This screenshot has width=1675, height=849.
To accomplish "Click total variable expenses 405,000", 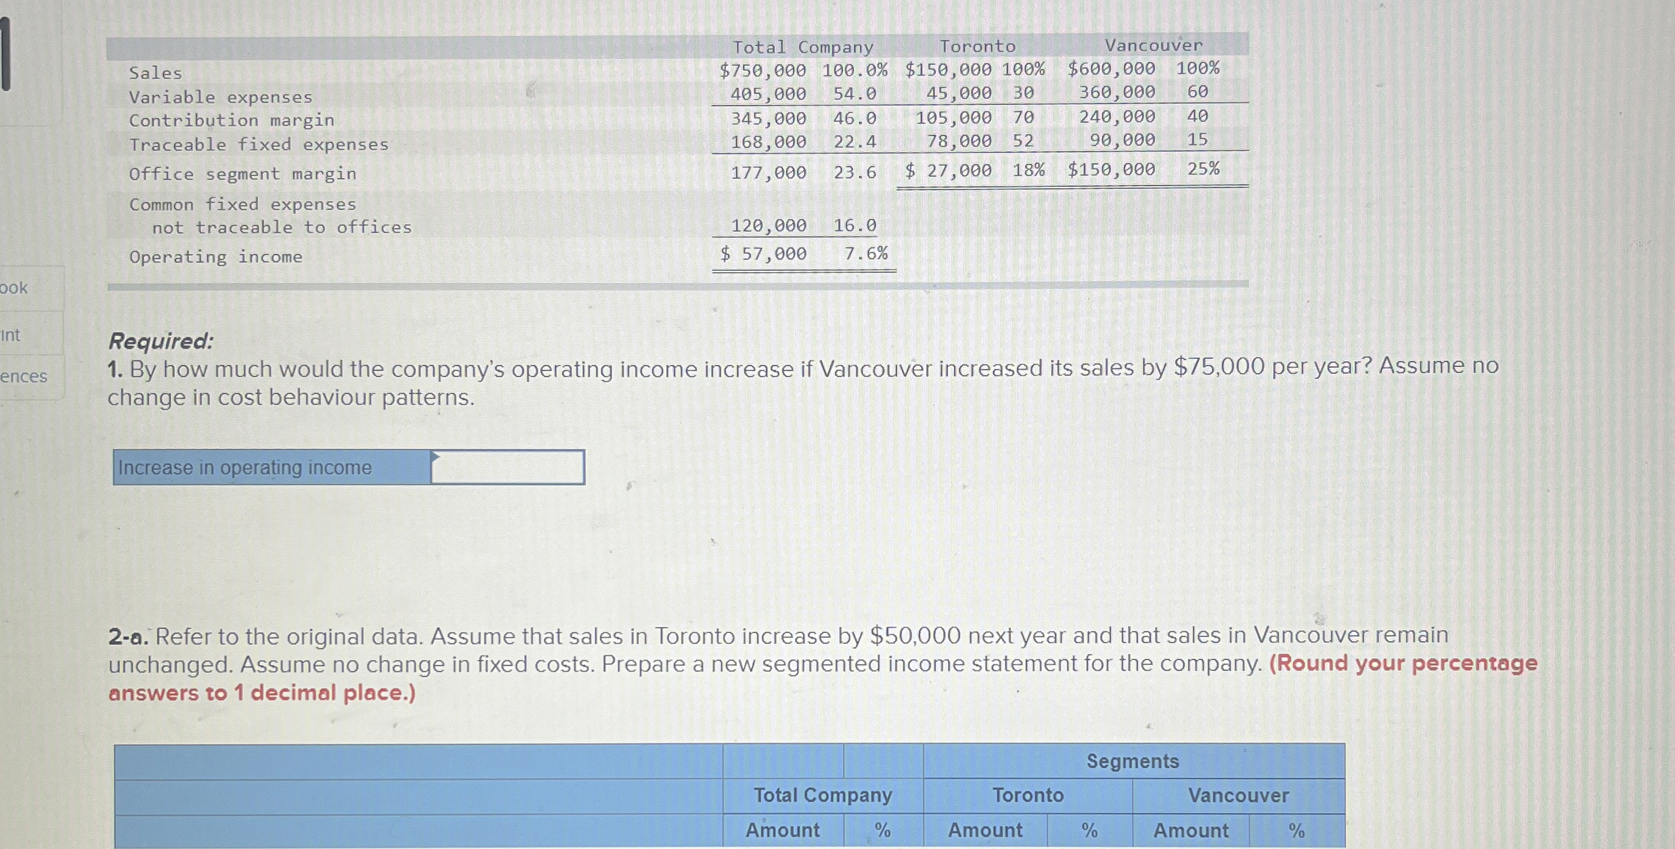I will click(768, 94).
